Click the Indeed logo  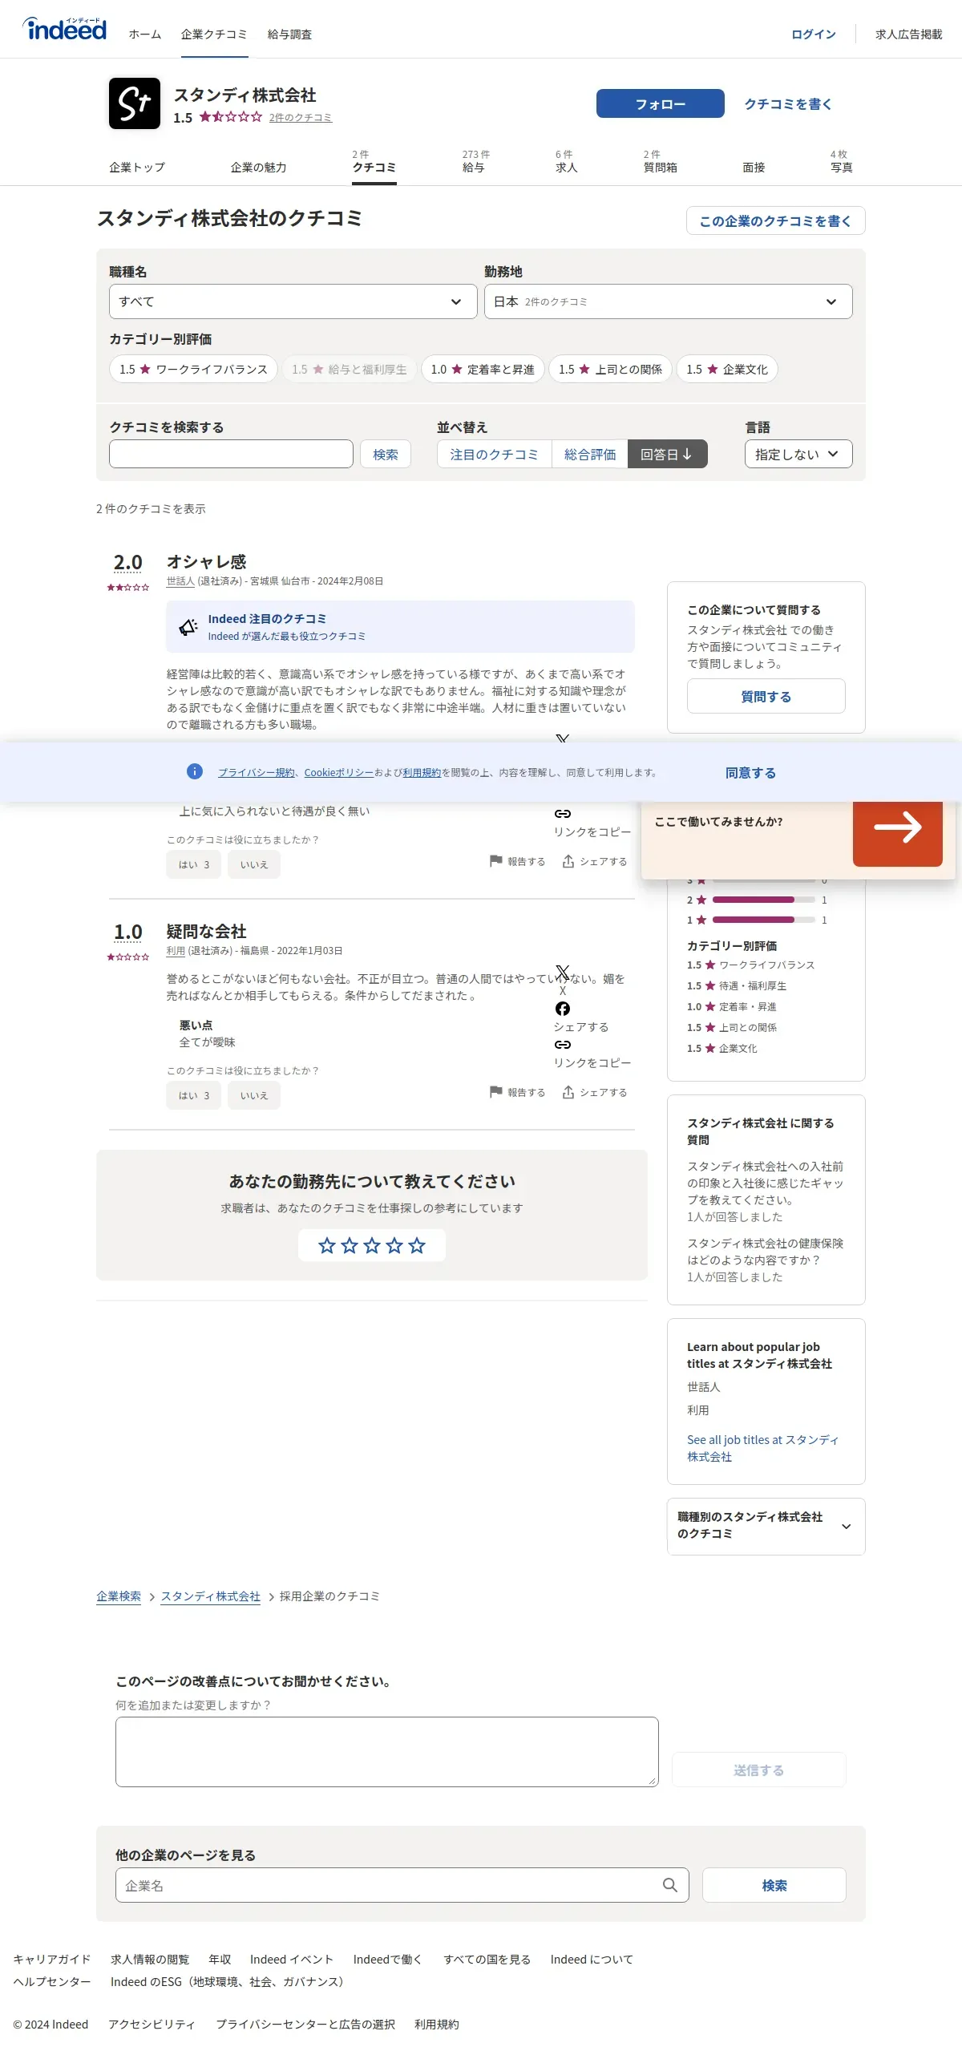[64, 29]
